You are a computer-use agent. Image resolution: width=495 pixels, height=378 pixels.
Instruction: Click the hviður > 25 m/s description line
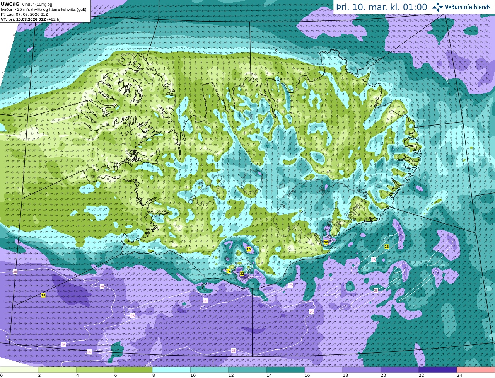[x=44, y=9]
